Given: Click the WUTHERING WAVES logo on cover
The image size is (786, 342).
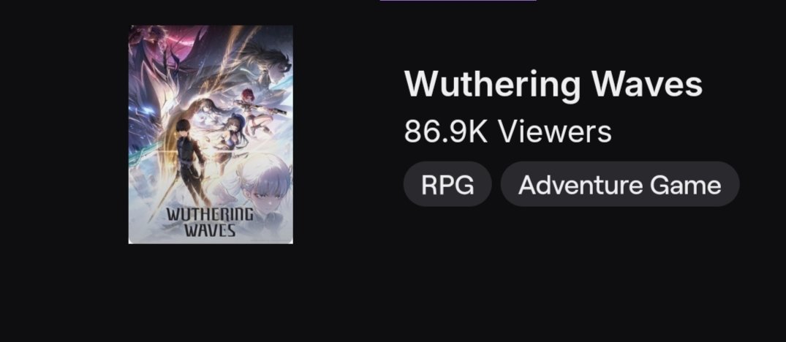Looking at the screenshot, I should (210, 222).
